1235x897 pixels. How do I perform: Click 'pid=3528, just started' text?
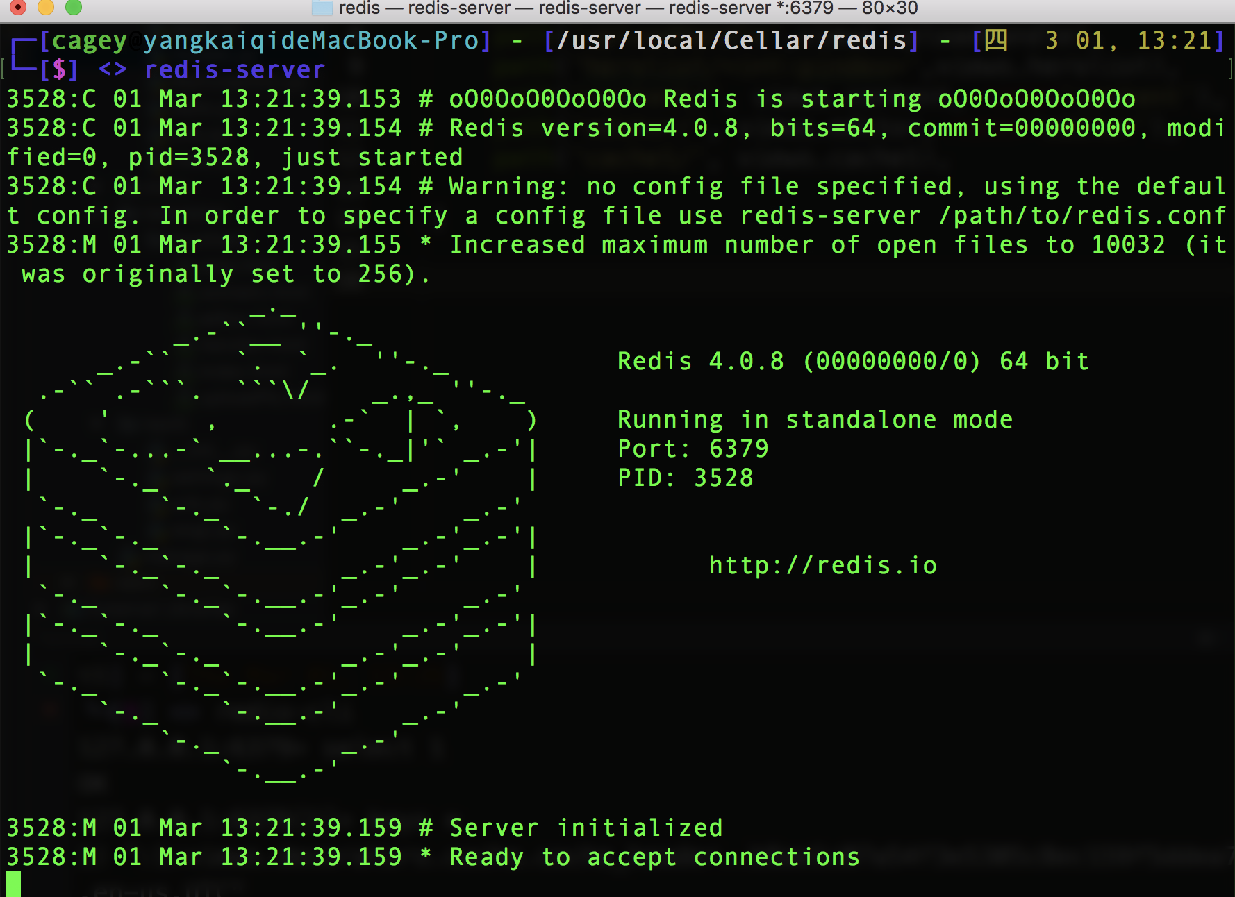(x=296, y=157)
